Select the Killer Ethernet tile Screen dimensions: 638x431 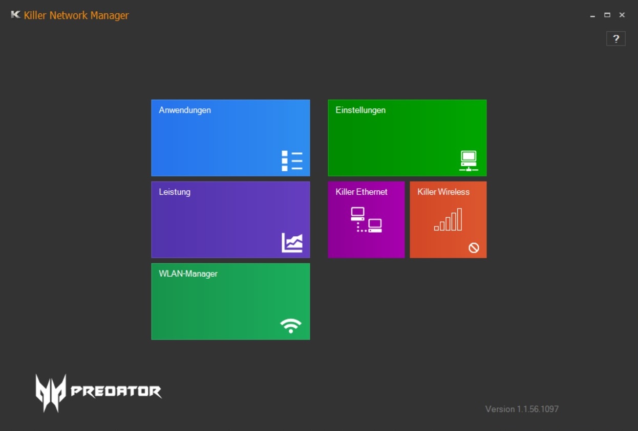point(366,219)
